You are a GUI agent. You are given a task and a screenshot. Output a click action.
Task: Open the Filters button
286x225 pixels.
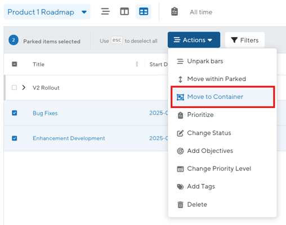coord(245,40)
